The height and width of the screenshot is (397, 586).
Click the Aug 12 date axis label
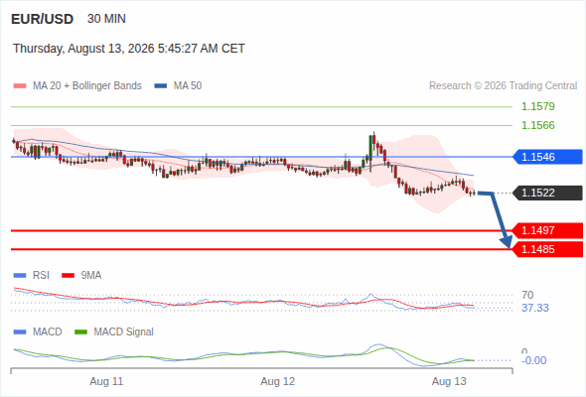click(x=278, y=381)
